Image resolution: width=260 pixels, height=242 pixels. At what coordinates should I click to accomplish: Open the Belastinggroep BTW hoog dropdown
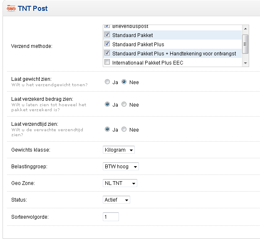[121, 167]
